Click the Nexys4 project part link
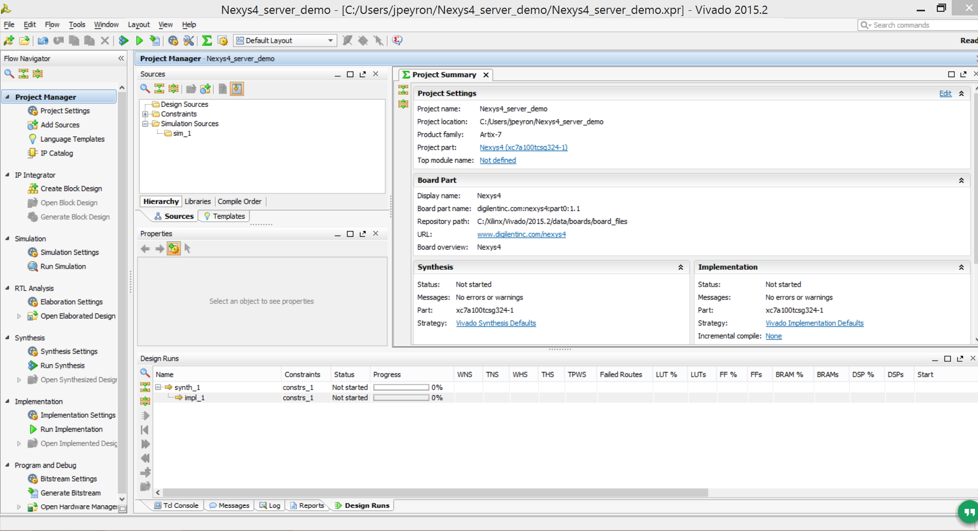The height and width of the screenshot is (531, 978). [523, 148]
